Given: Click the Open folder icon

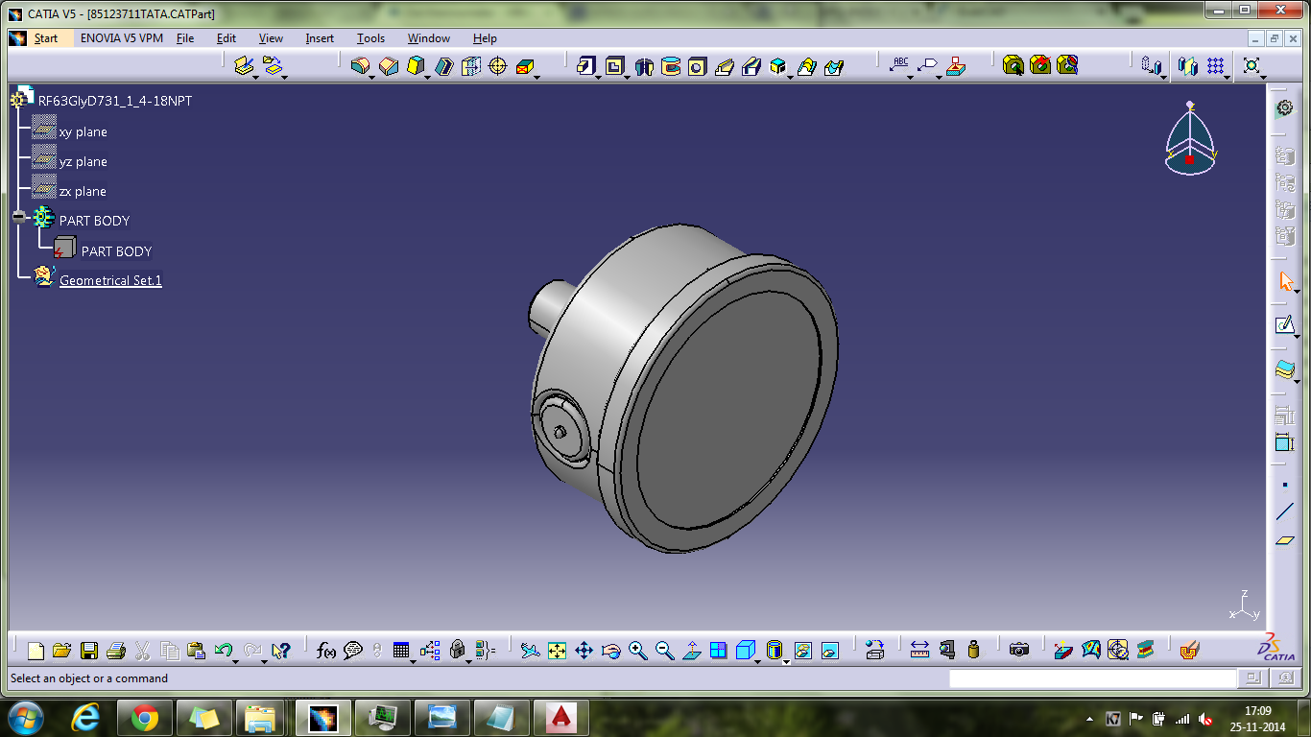Looking at the screenshot, I should (x=62, y=651).
